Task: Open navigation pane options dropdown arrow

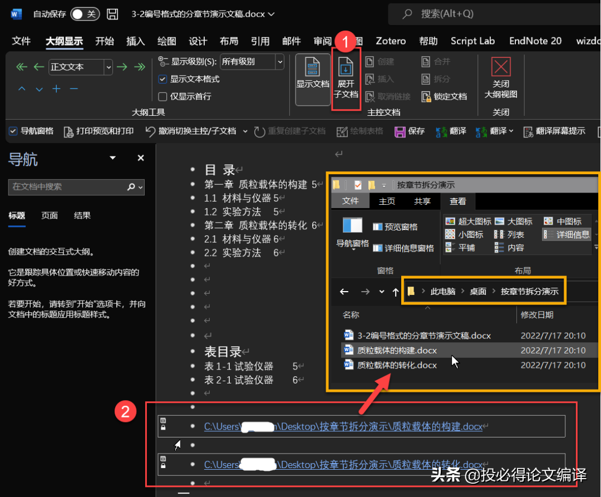Action: click(113, 159)
